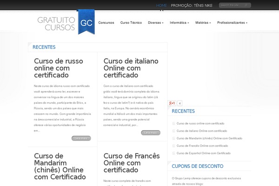This screenshot has width=279, height=186.
Task: Open sidebar link Curso de Espanhol Online com Certificado
Action: click(x=204, y=153)
